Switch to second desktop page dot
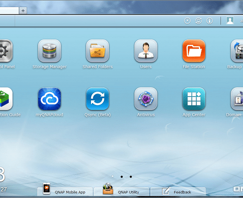Image resolution: width=243 pixels, height=198 pixels. [122, 177]
